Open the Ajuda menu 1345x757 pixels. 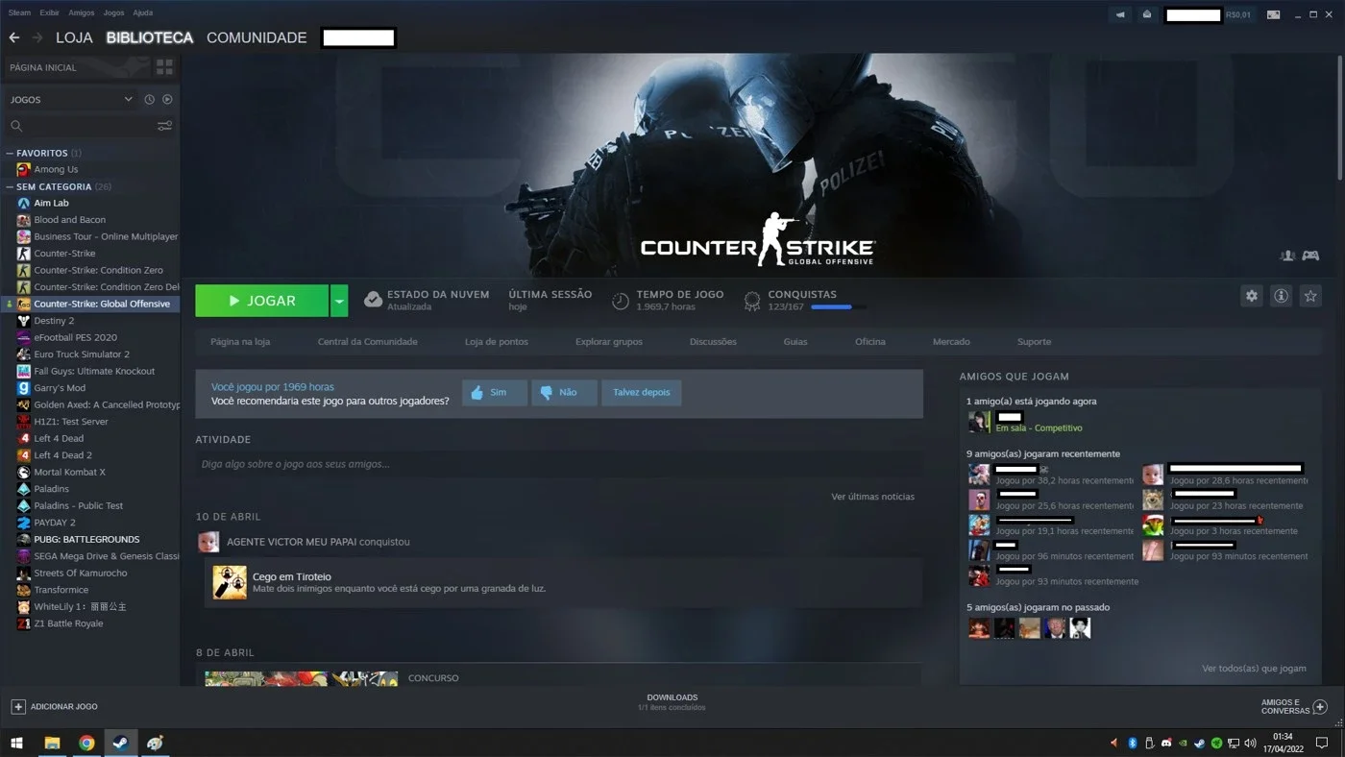tap(142, 13)
